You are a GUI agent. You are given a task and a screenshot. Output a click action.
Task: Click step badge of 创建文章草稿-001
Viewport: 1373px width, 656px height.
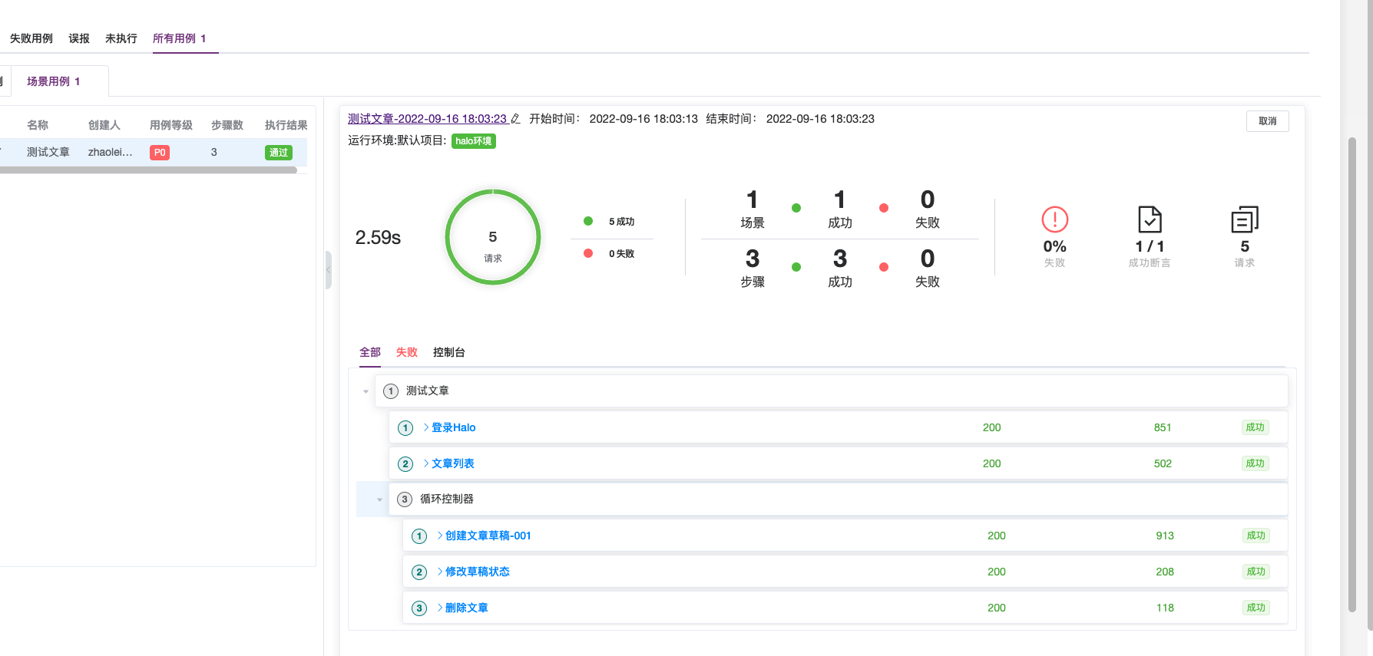coord(419,536)
